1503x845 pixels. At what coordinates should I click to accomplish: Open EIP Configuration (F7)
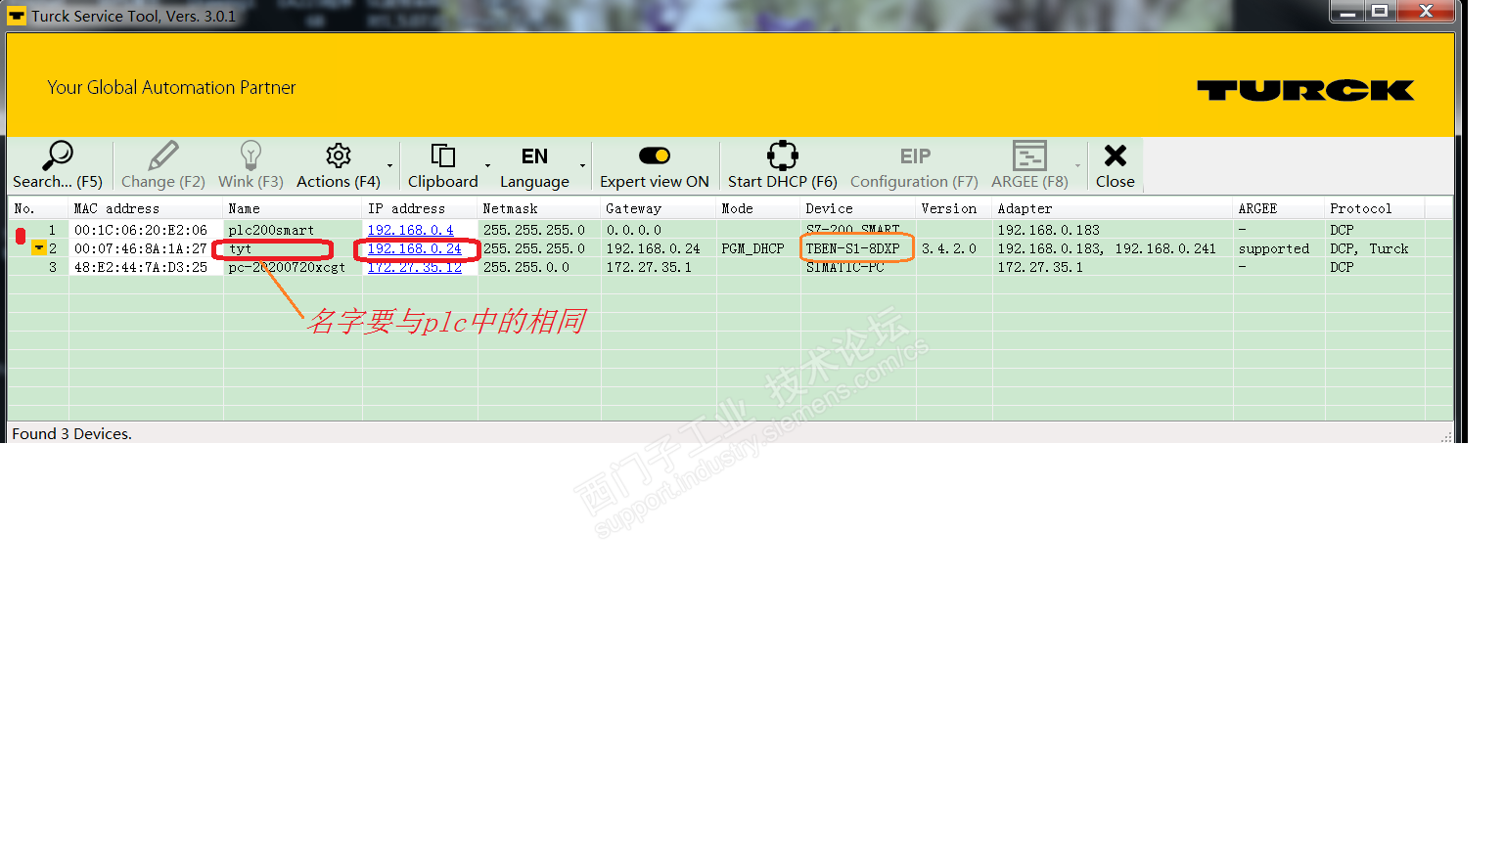coord(915,164)
